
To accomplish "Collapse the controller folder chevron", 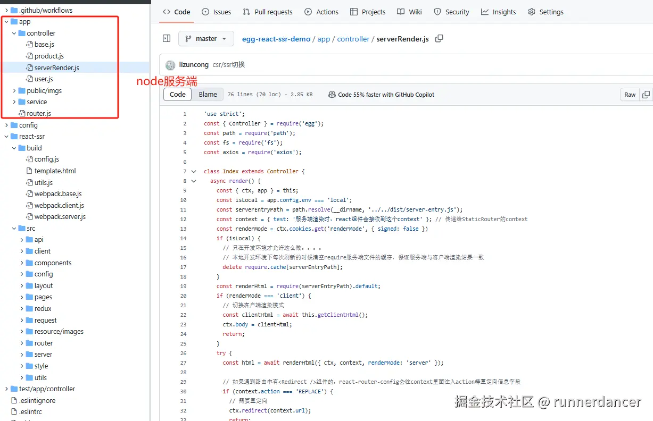I will coord(14,33).
